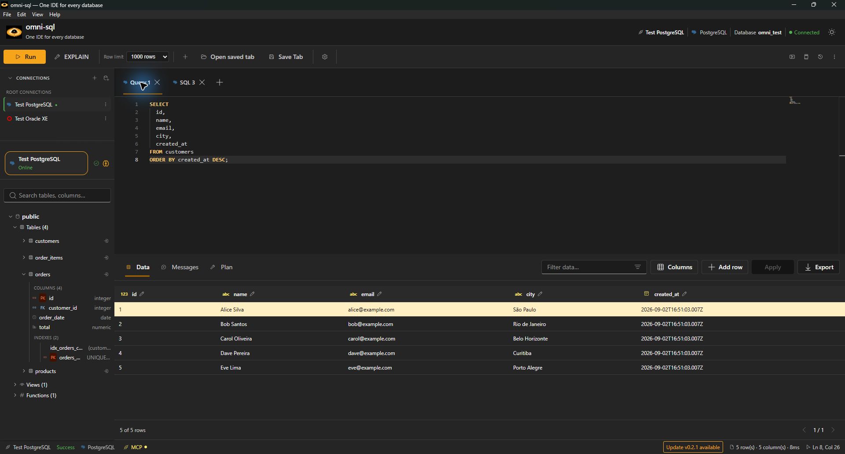Add a new connection with the plus icon
Image resolution: width=845 pixels, height=454 pixels.
[94, 78]
